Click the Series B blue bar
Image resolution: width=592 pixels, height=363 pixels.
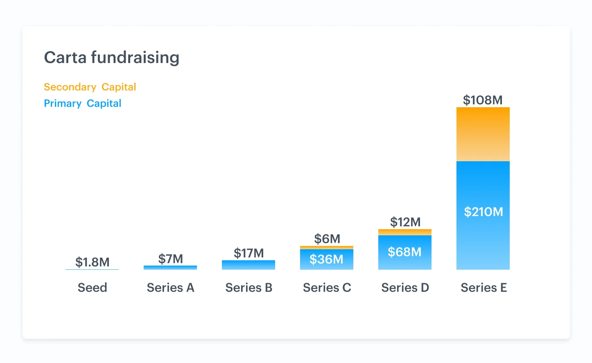coord(249,265)
